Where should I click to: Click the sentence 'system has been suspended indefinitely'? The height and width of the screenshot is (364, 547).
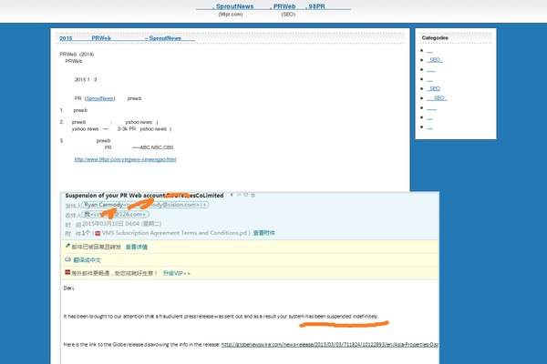click(333, 317)
